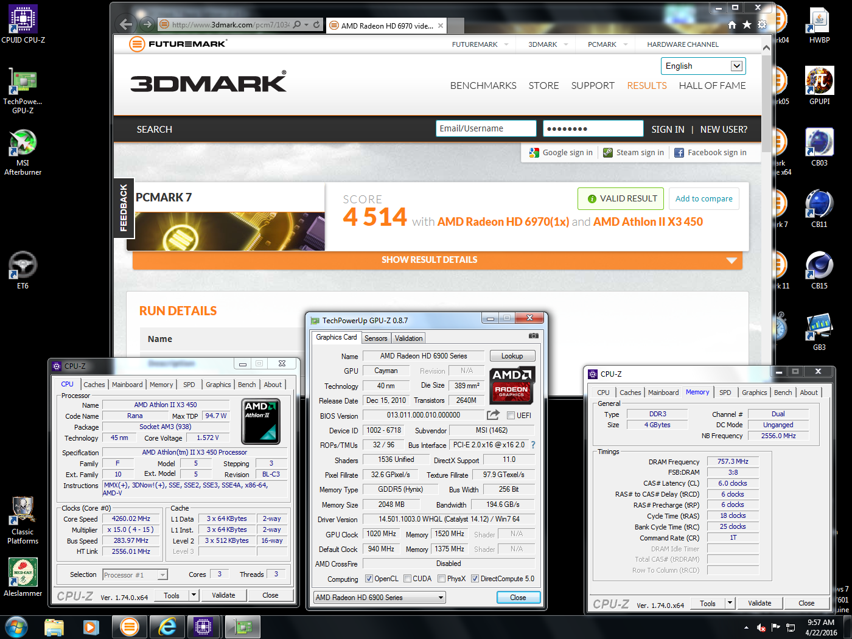Click Add to compare button

click(704, 198)
